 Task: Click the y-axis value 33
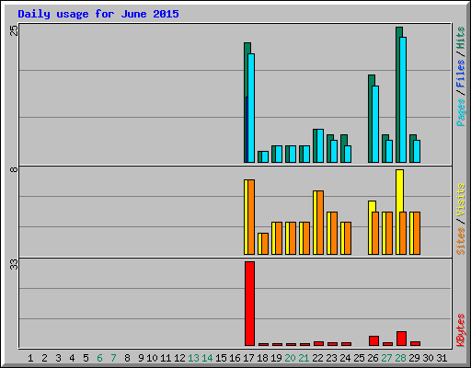tap(14, 264)
